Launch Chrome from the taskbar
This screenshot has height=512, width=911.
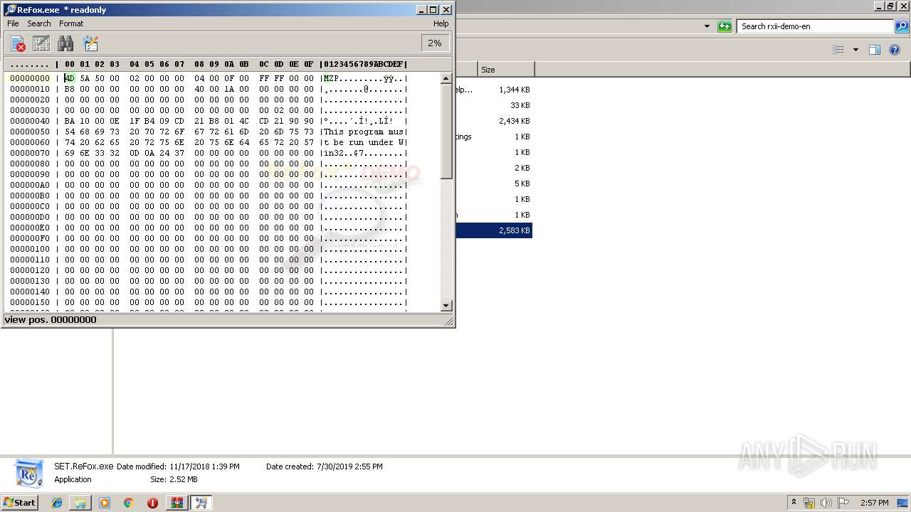pyautogui.click(x=128, y=503)
